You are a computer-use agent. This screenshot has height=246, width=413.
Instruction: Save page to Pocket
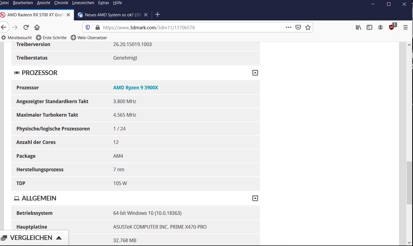298,27
